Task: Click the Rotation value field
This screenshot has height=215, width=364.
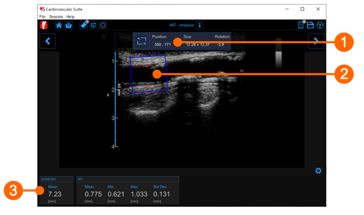Action: (221, 44)
